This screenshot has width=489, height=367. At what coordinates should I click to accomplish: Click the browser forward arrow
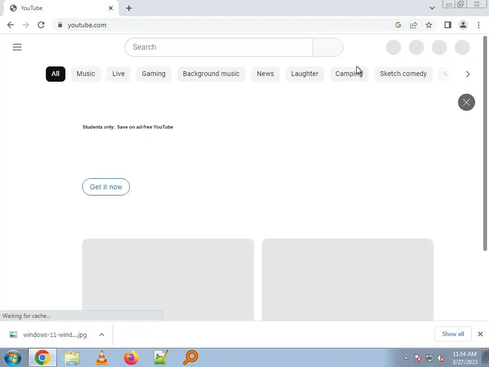pos(26,25)
